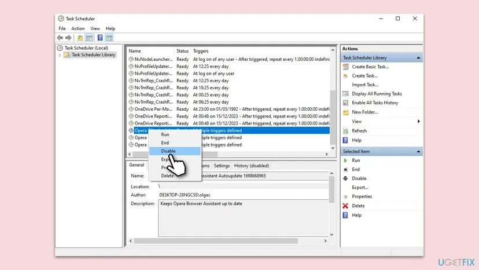This screenshot has height=270, width=479.
Task: Click the clock icon next to NvNodeLauncher task
Action: (x=131, y=59)
